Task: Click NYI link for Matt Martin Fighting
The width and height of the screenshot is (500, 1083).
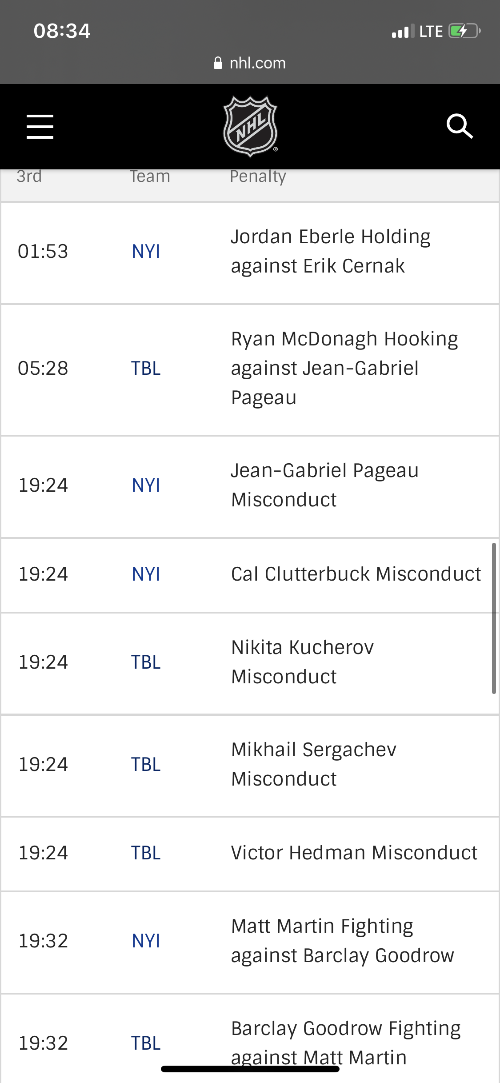Action: point(146,941)
